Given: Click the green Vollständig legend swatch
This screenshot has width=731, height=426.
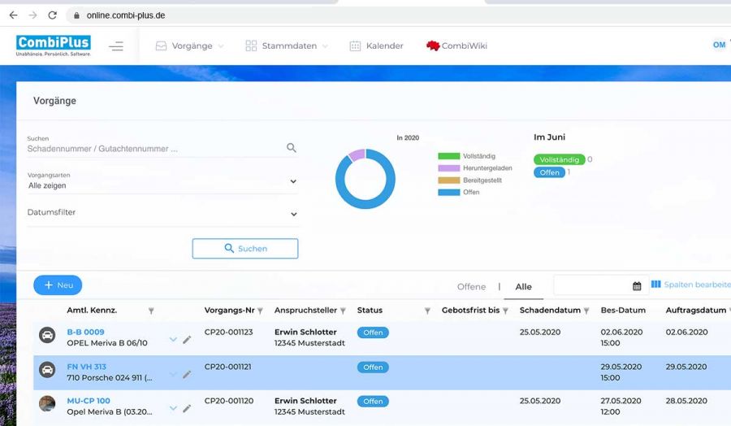Looking at the screenshot, I should pyautogui.click(x=448, y=156).
